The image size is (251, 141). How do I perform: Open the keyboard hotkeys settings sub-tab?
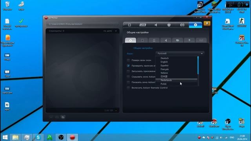point(201,40)
